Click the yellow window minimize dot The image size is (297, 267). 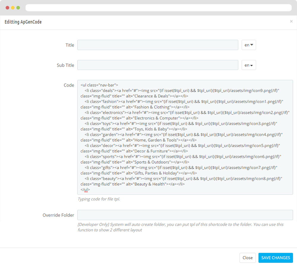pos(13,8)
